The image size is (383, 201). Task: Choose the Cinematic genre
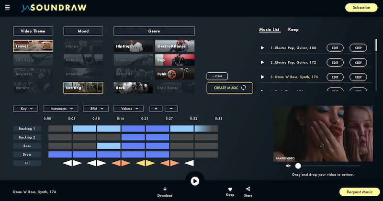[134, 60]
